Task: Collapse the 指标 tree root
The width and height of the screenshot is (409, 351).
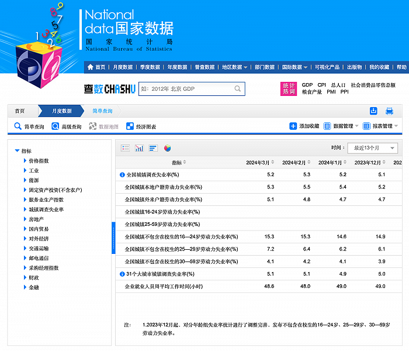Action: (17, 151)
